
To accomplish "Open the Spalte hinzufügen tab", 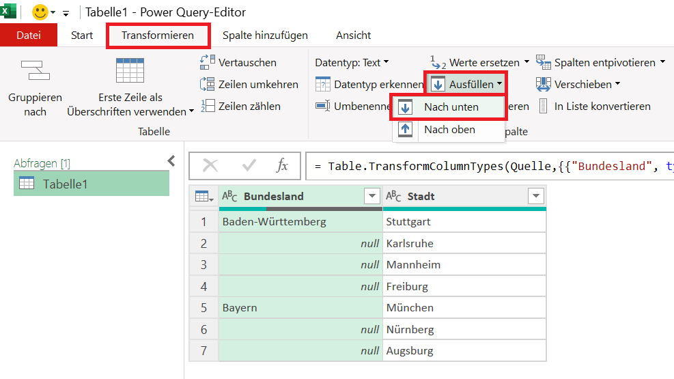I will coord(265,36).
